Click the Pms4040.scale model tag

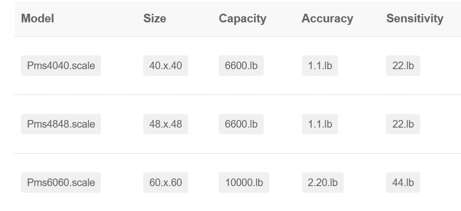click(x=61, y=66)
